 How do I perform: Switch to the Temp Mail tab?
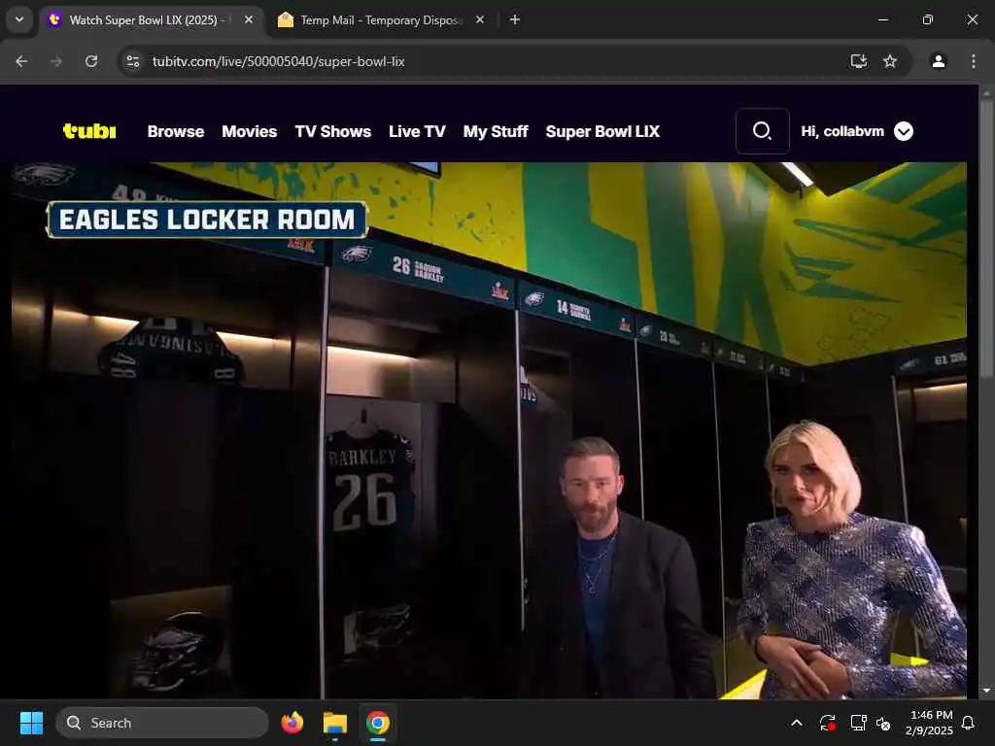pos(381,20)
